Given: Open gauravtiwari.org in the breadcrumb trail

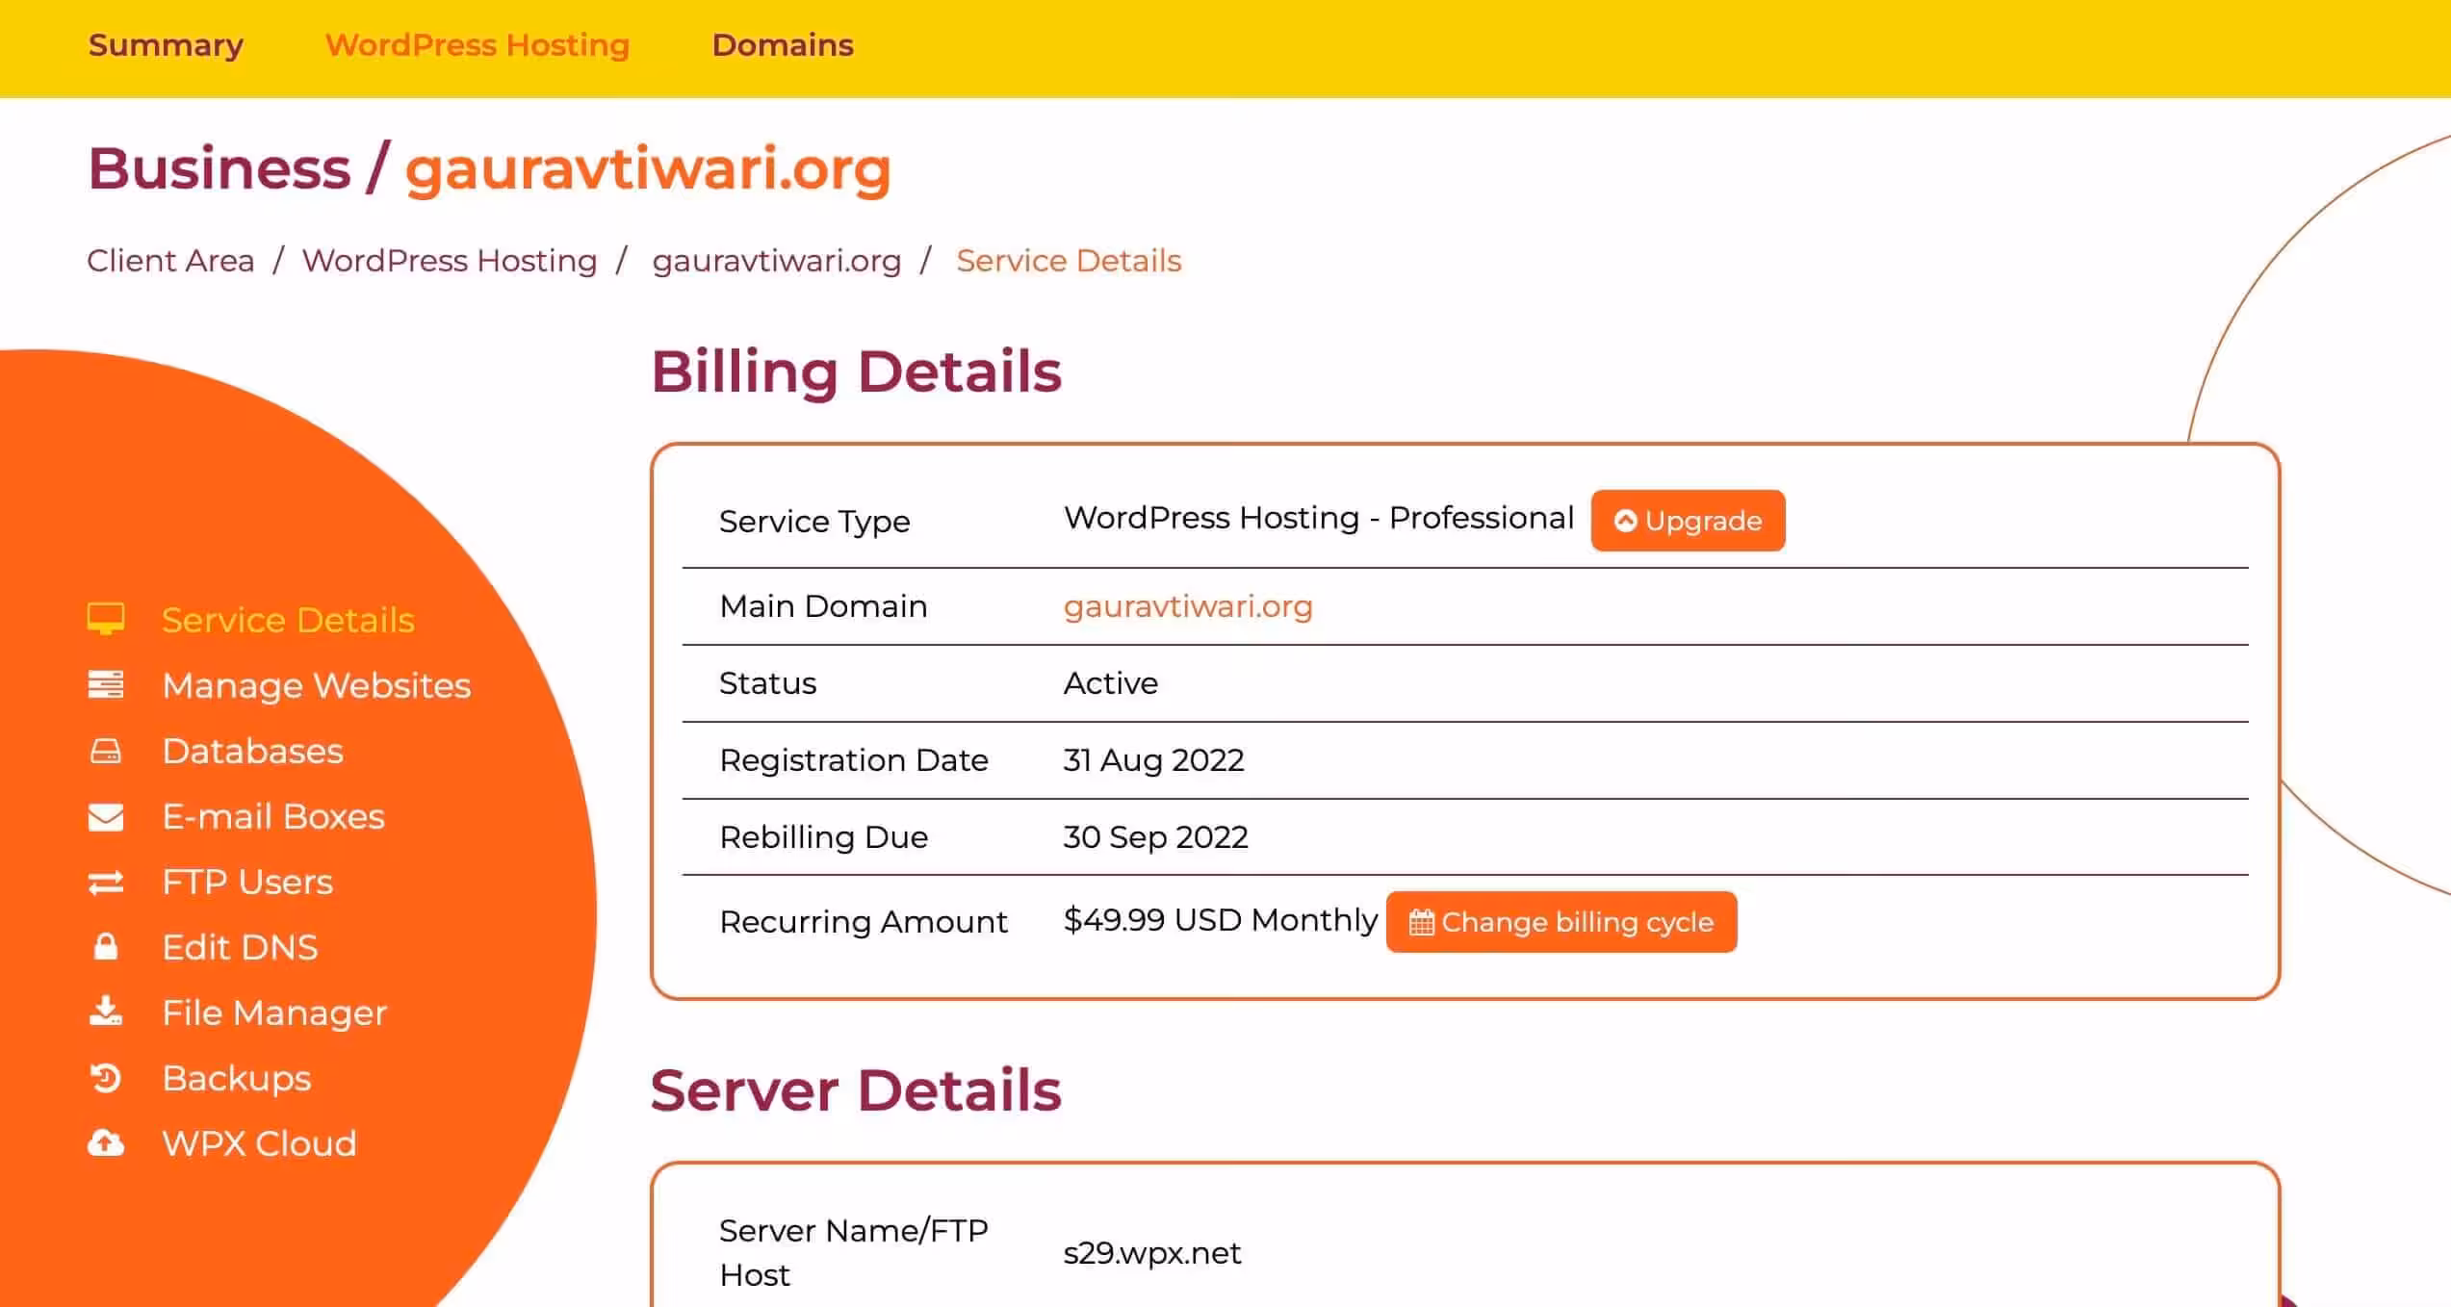Looking at the screenshot, I should pyautogui.click(x=776, y=261).
